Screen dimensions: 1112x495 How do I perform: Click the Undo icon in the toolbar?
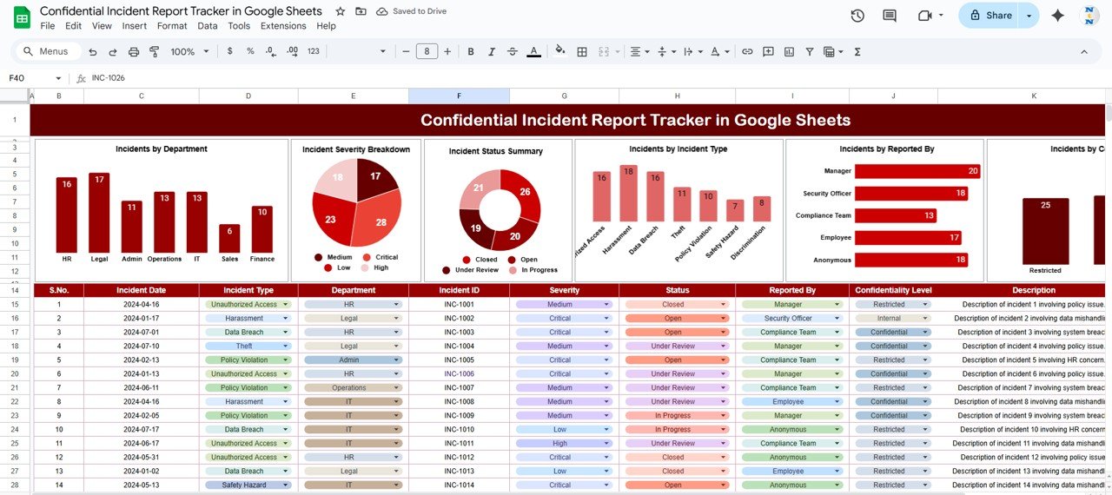point(92,52)
